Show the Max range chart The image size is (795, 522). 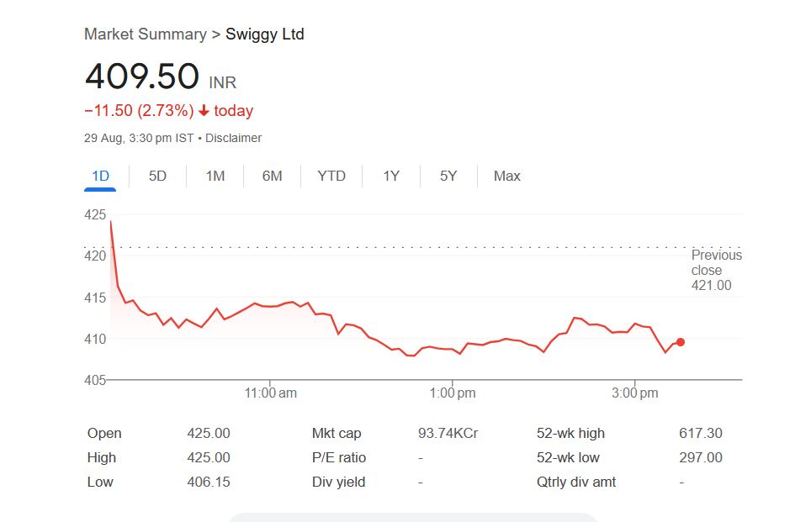pyautogui.click(x=507, y=176)
